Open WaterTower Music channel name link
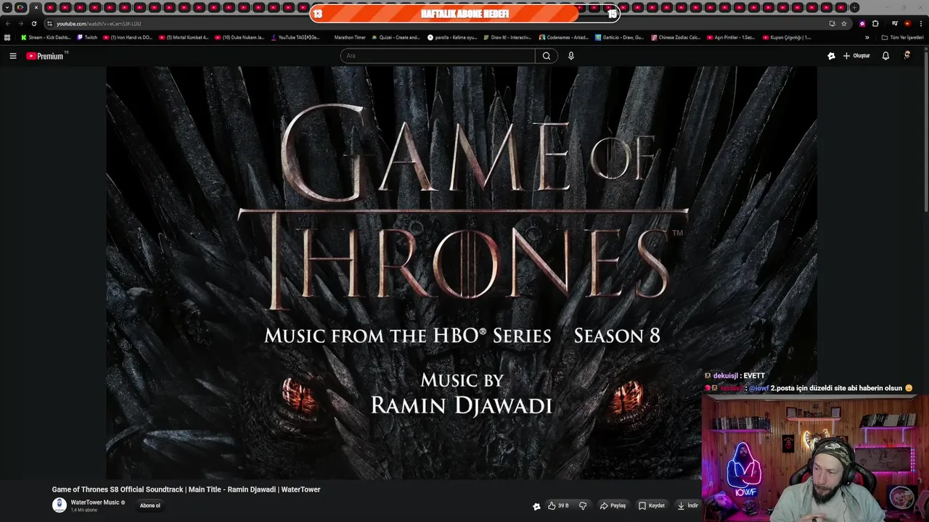The height and width of the screenshot is (522, 929). [x=94, y=502]
